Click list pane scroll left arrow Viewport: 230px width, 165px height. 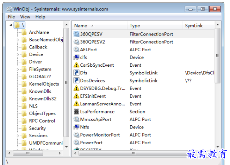click(75, 153)
